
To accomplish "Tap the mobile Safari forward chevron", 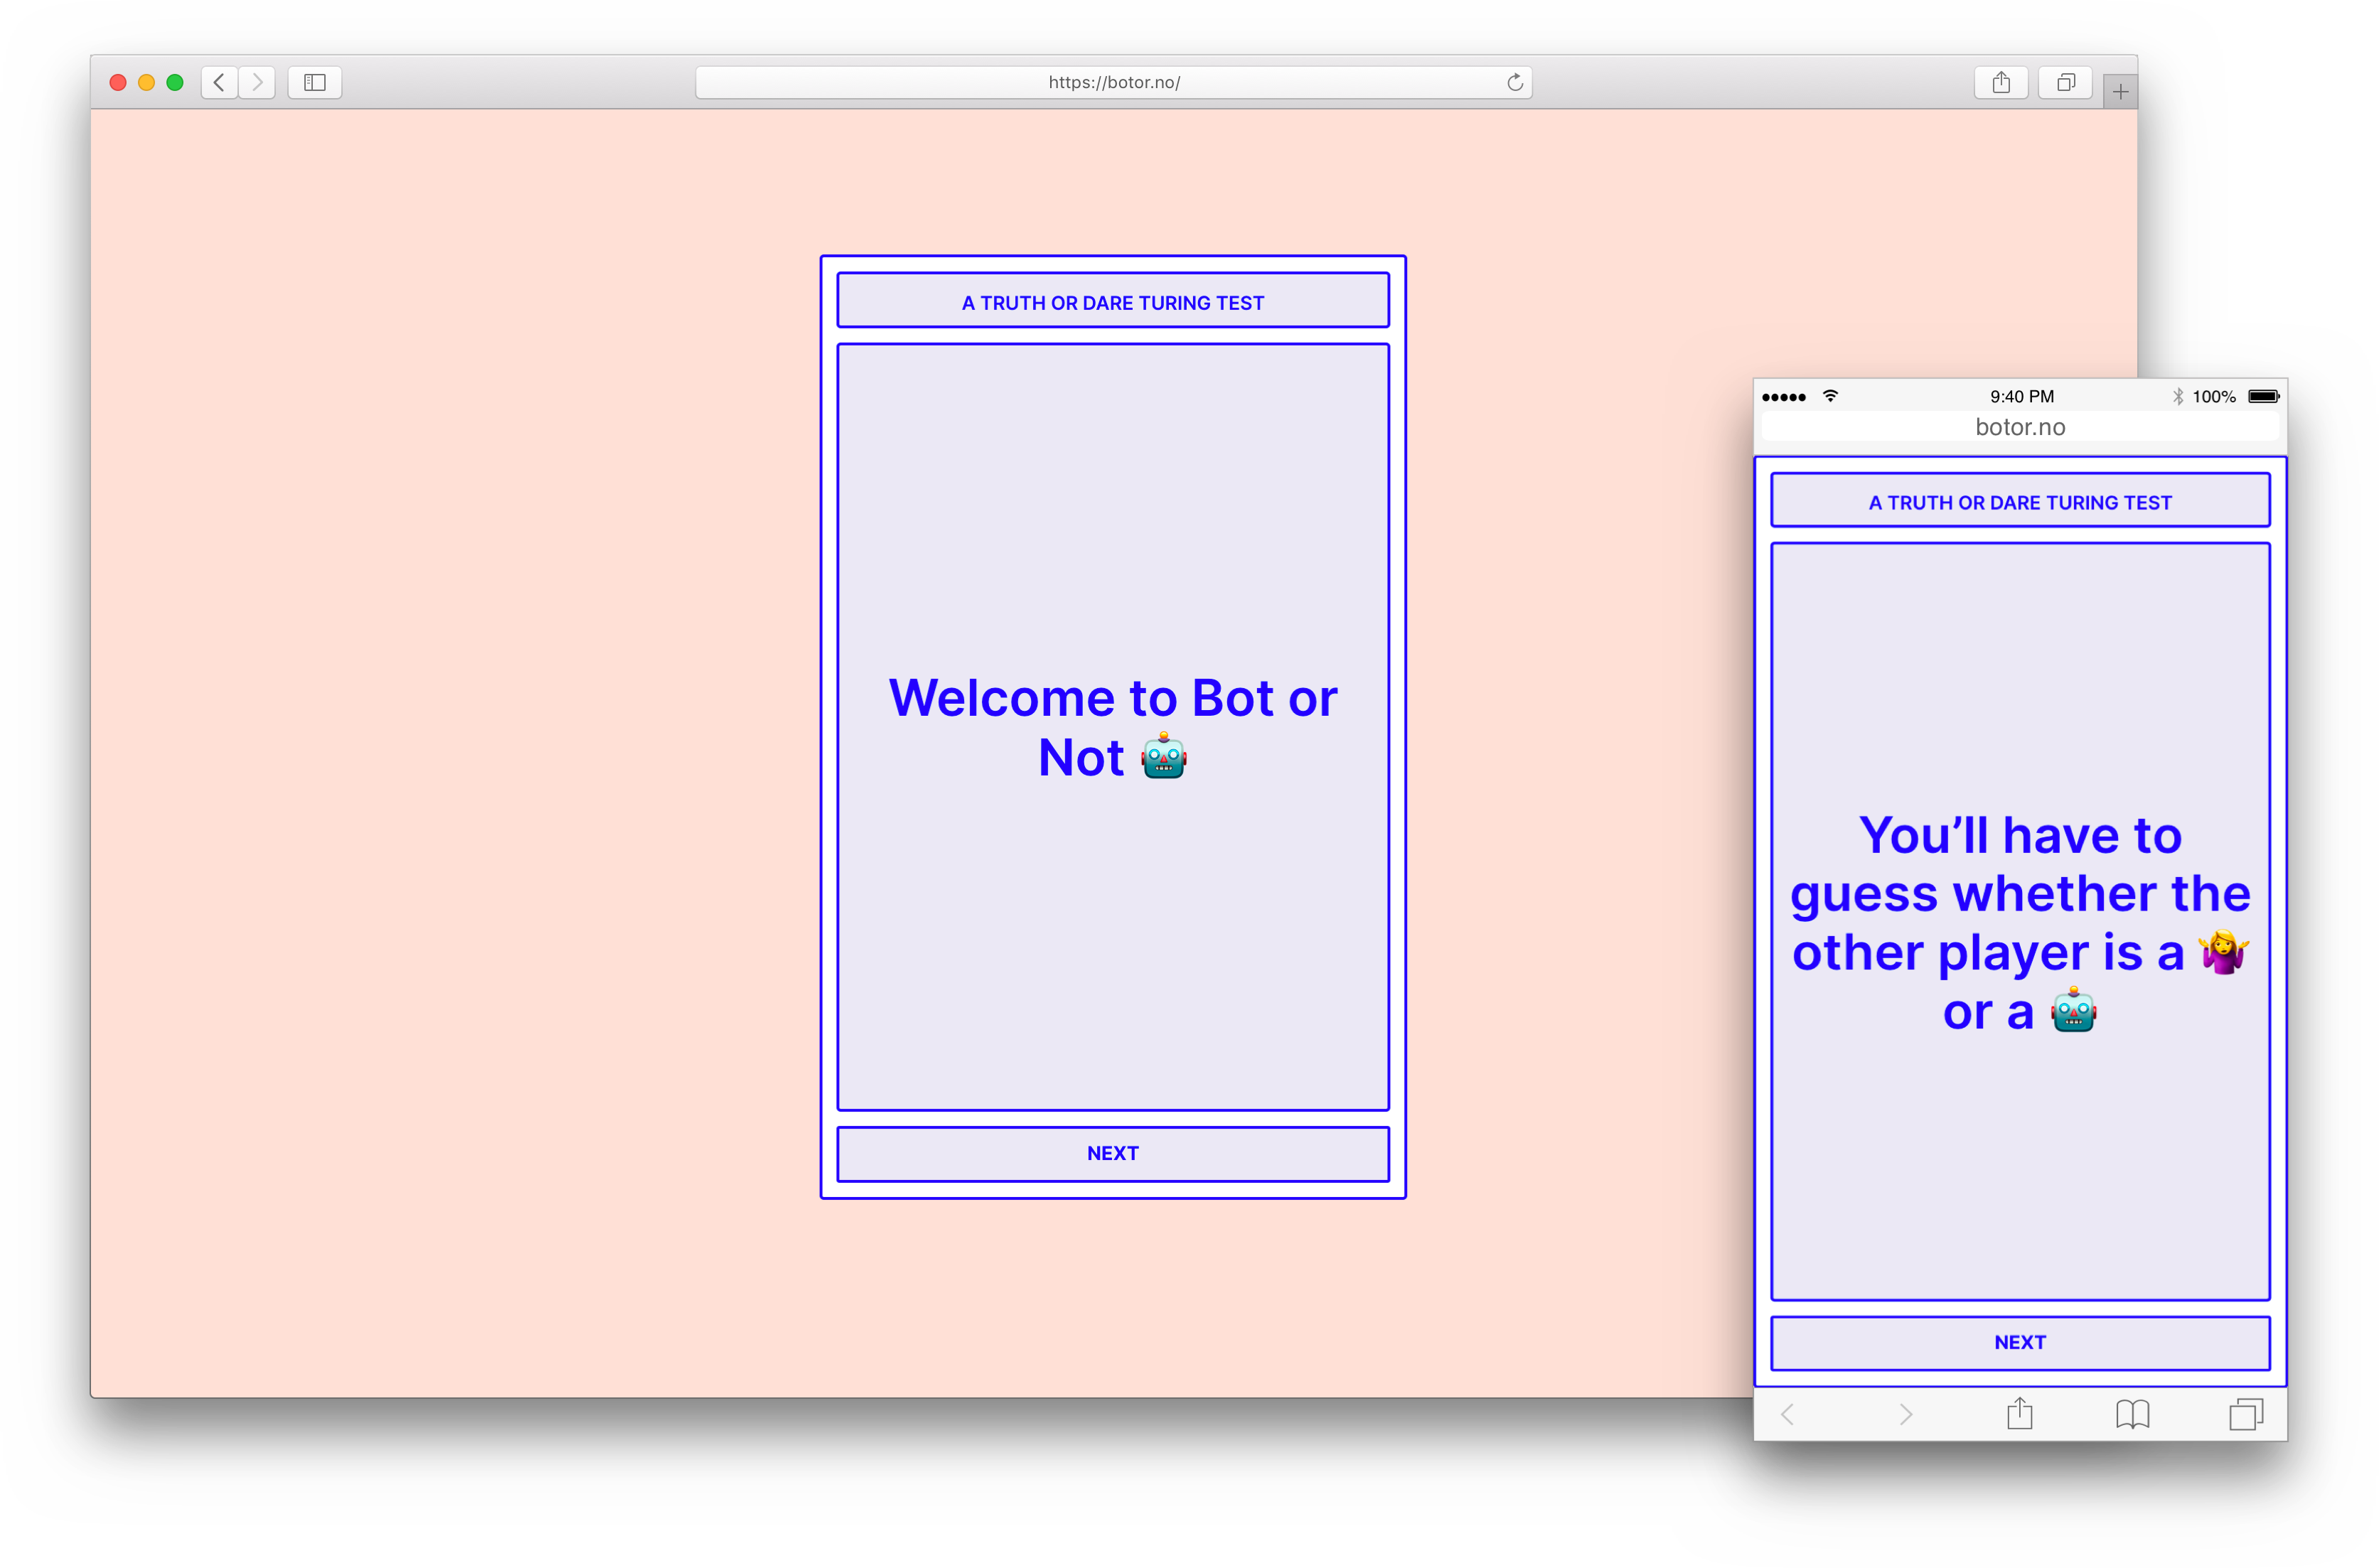I will coord(1905,1413).
